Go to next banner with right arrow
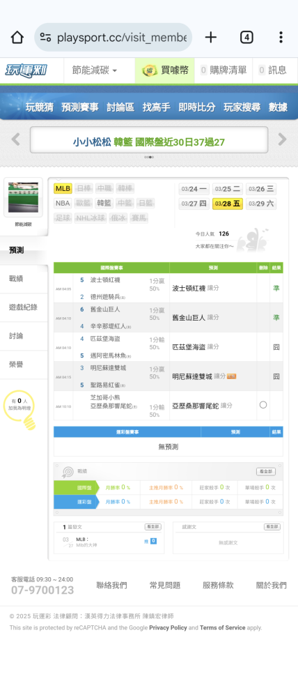The width and height of the screenshot is (298, 697). pos(283,139)
